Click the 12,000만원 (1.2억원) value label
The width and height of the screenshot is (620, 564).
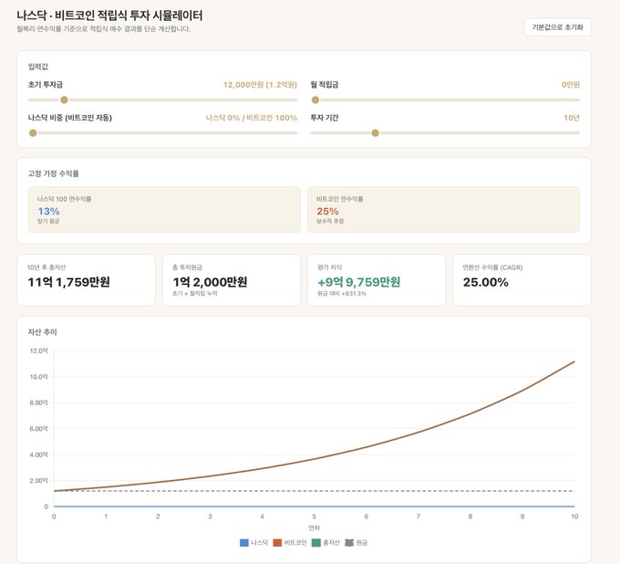260,85
